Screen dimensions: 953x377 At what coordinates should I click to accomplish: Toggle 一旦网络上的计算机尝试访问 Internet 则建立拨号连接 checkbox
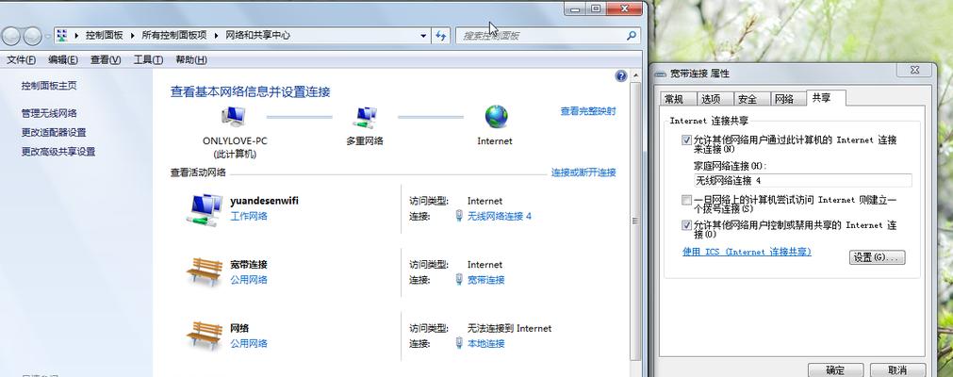(x=687, y=200)
